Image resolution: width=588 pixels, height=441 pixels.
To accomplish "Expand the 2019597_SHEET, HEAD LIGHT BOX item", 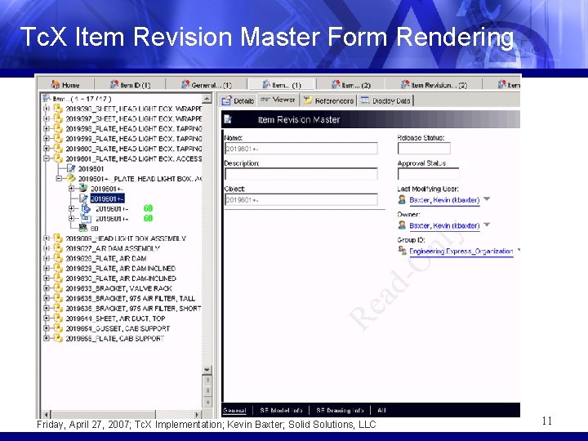I will 46,118.
